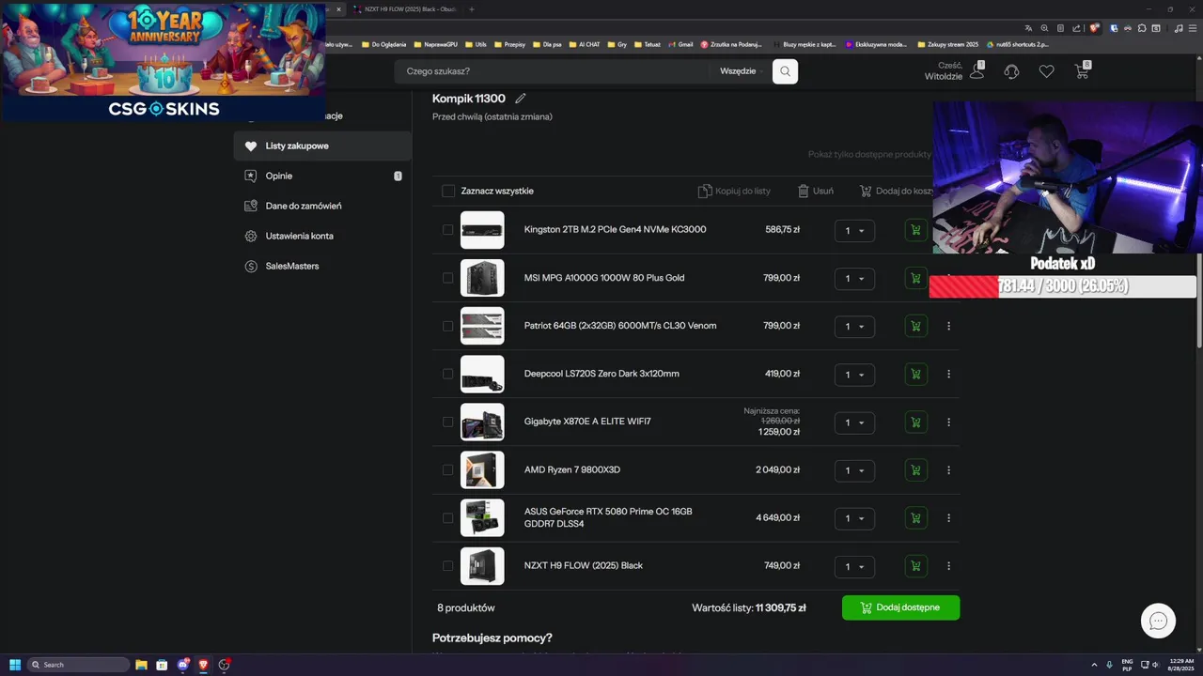Click the search magnifier button
Viewport: 1203px width, 676px height.
[785, 71]
